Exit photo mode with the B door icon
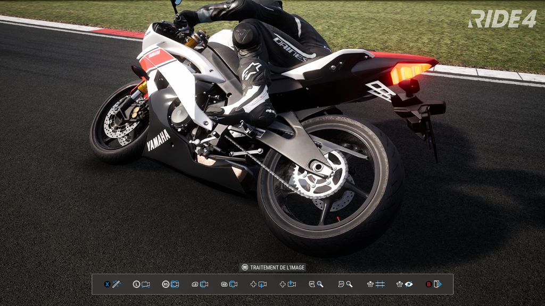The width and height of the screenshot is (545, 306). tap(437, 284)
